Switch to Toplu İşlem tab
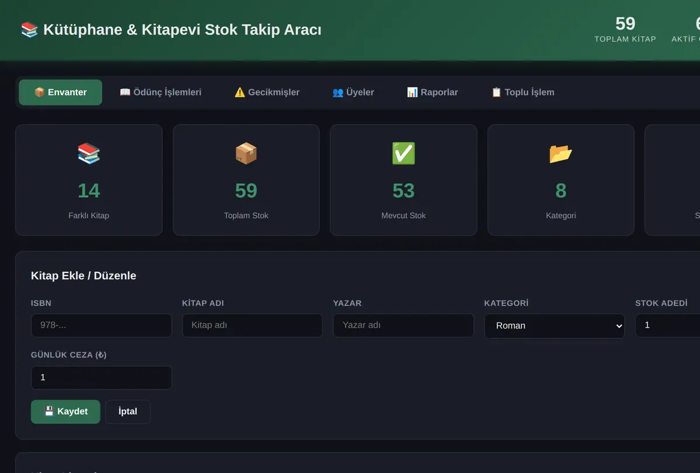 pyautogui.click(x=523, y=92)
